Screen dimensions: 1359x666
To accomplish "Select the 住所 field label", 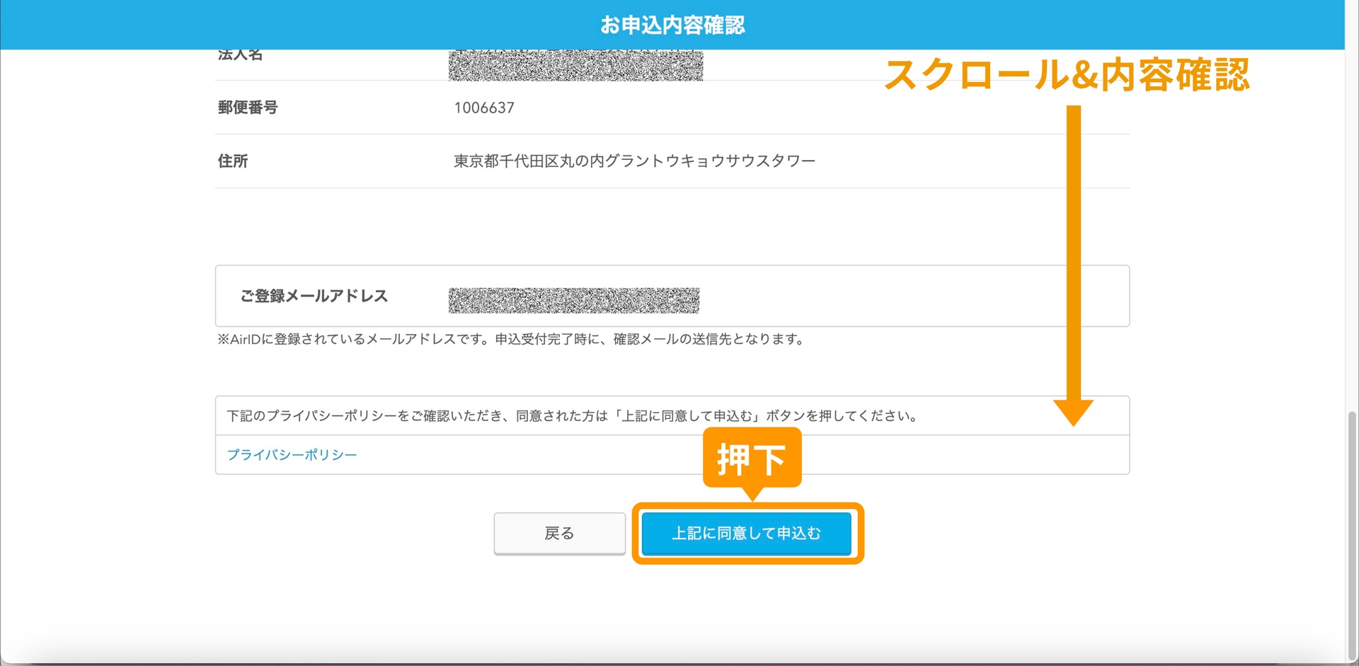I will [x=233, y=161].
